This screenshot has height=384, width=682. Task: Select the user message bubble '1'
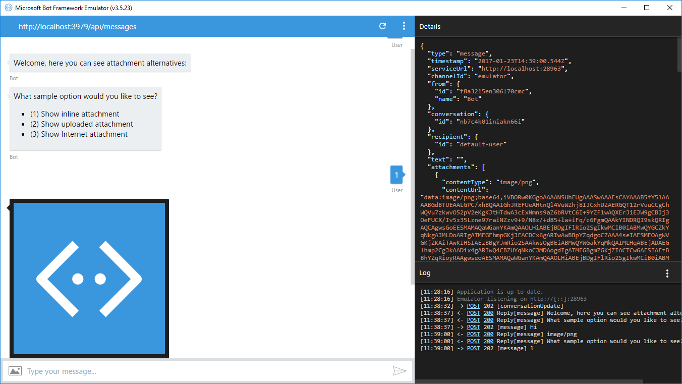(x=396, y=175)
